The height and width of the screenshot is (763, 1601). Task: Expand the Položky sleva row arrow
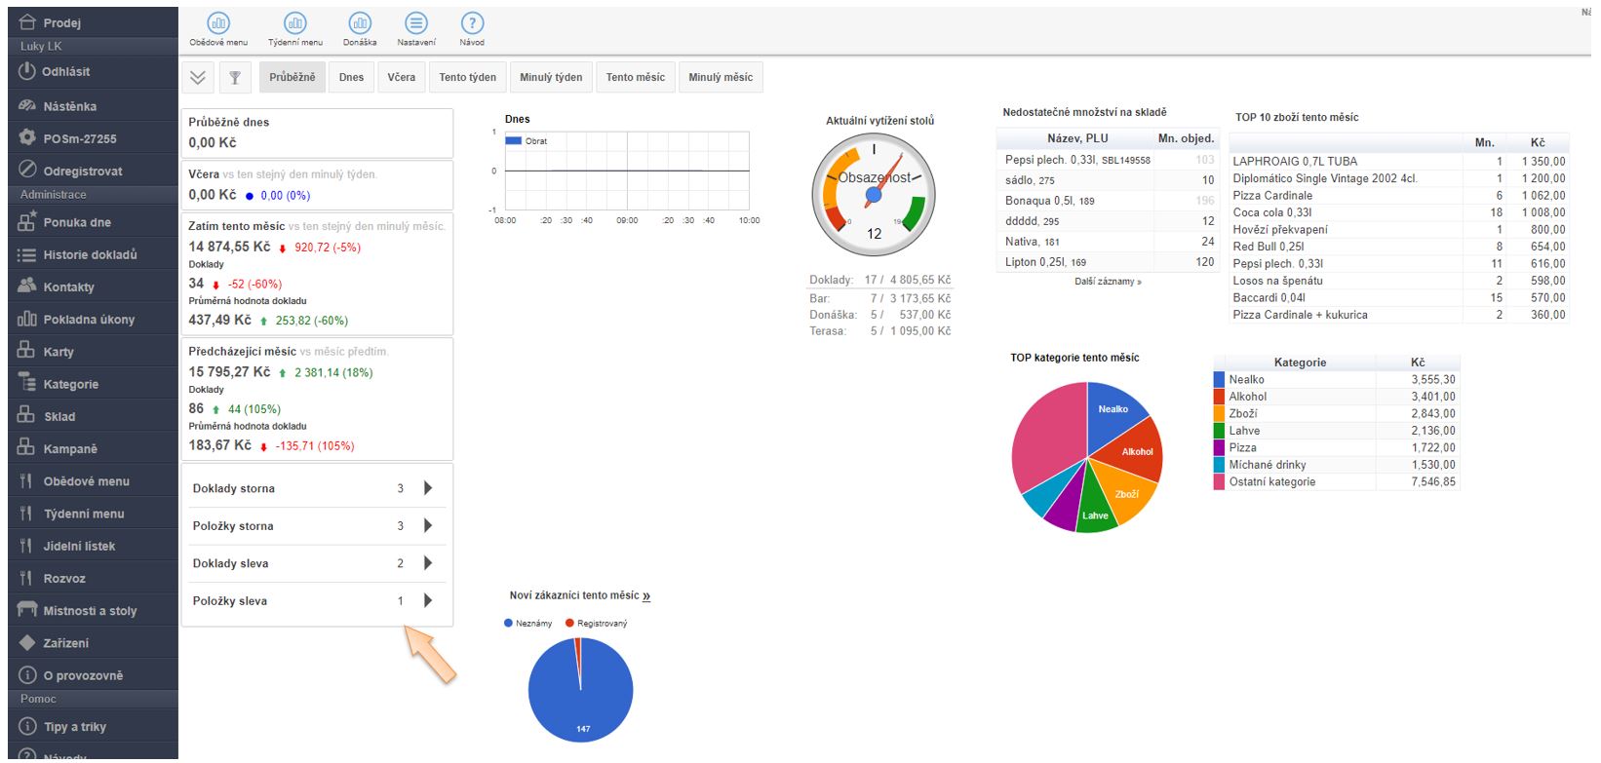tap(428, 600)
